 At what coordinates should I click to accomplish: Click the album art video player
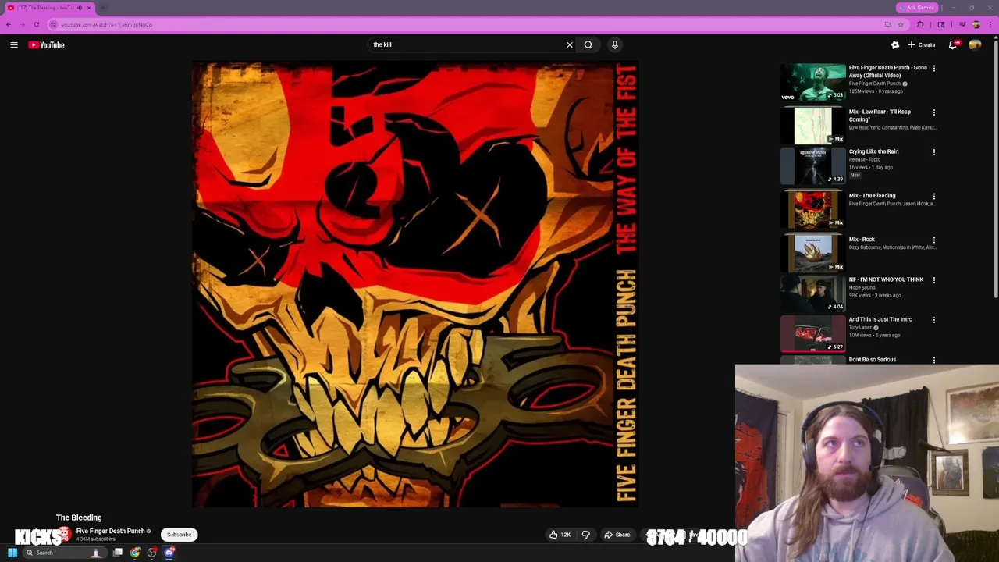(415, 285)
